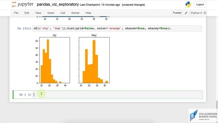
Task: Open the File menu
Action: (x=16, y=13)
